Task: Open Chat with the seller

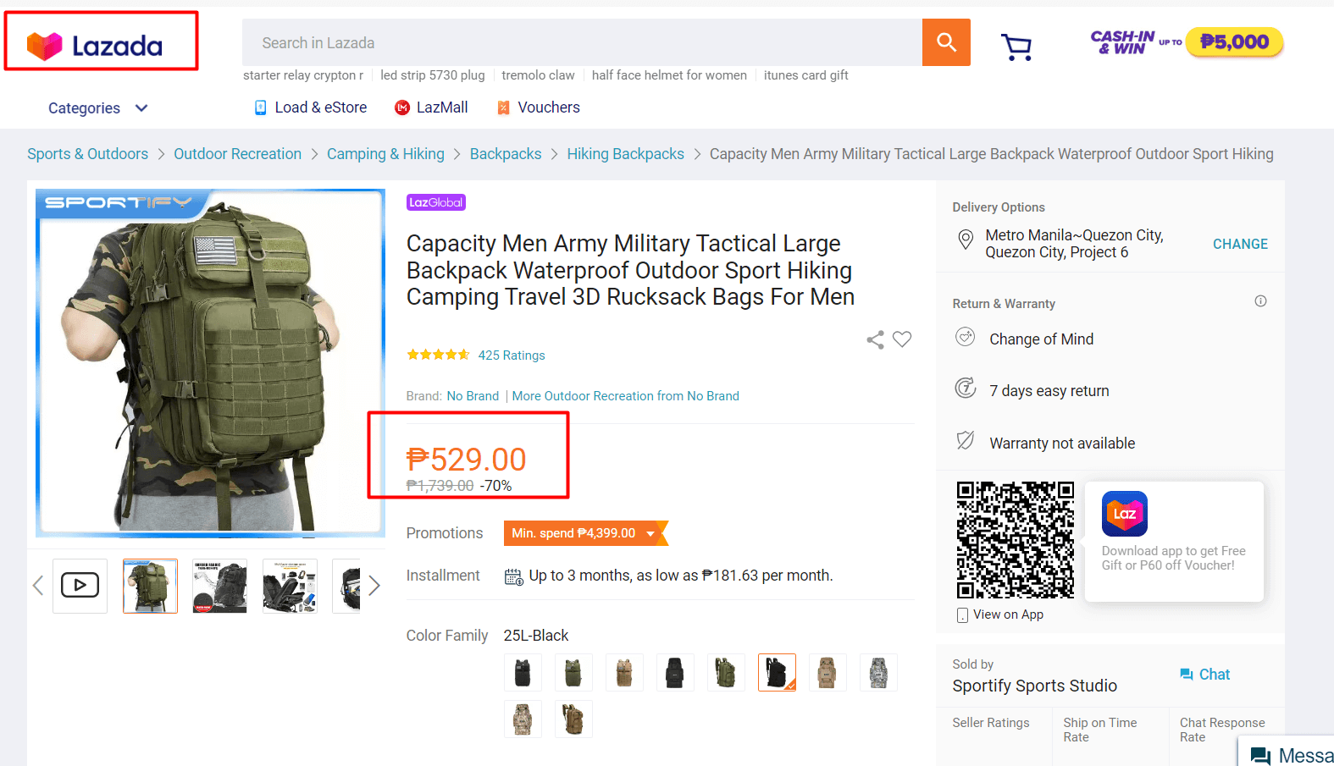Action: (x=1204, y=675)
